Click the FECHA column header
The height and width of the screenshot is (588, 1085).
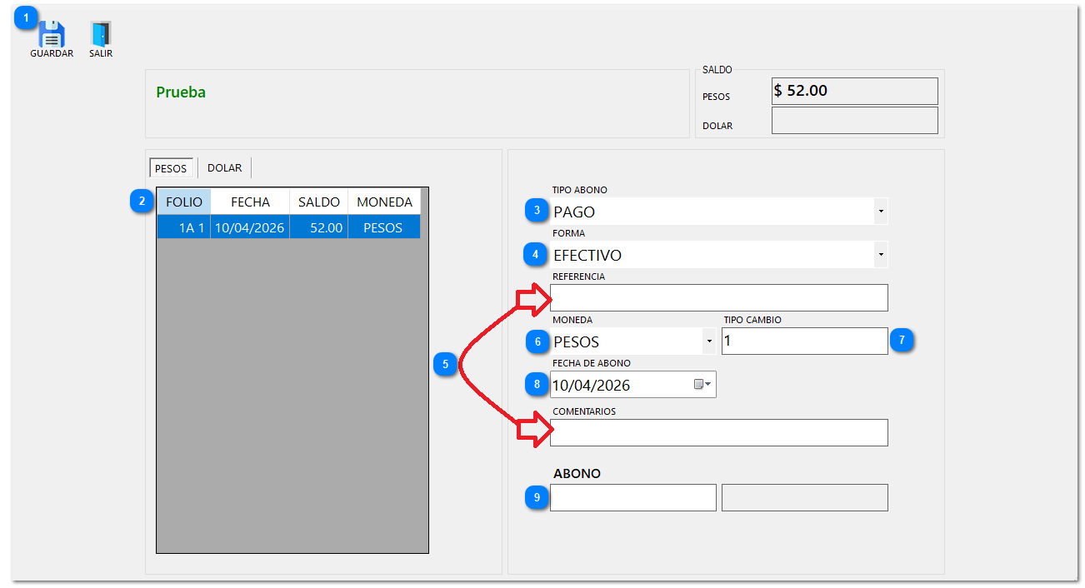point(250,202)
